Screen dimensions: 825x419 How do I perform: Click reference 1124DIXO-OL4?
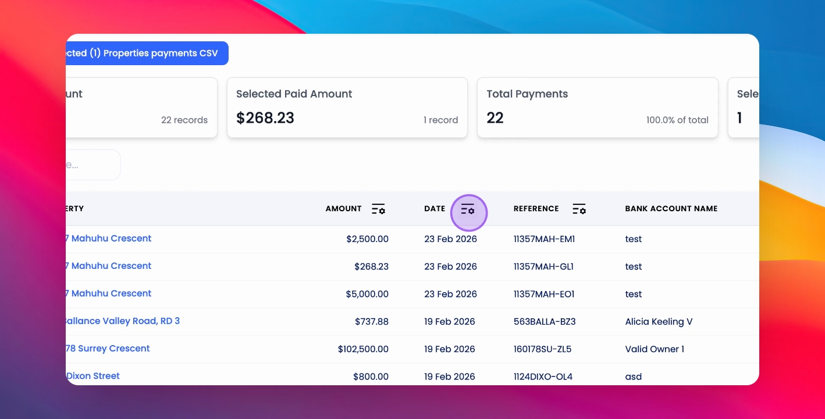pyautogui.click(x=543, y=377)
